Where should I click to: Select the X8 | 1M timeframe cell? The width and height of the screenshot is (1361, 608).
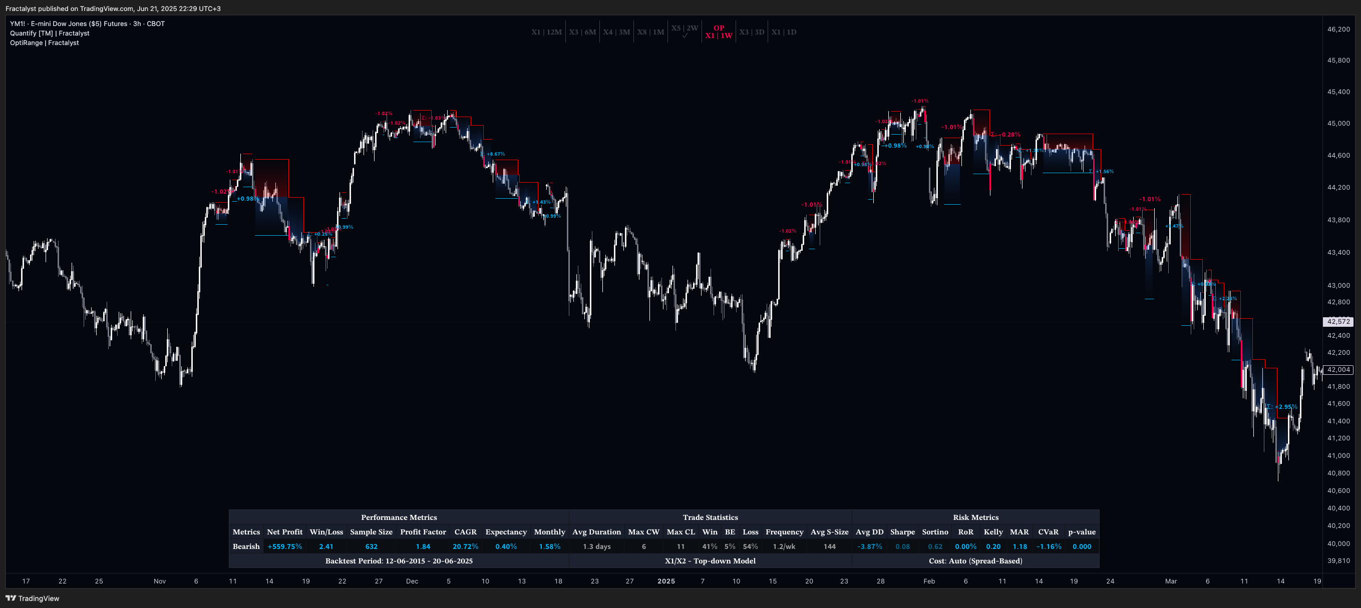[650, 32]
